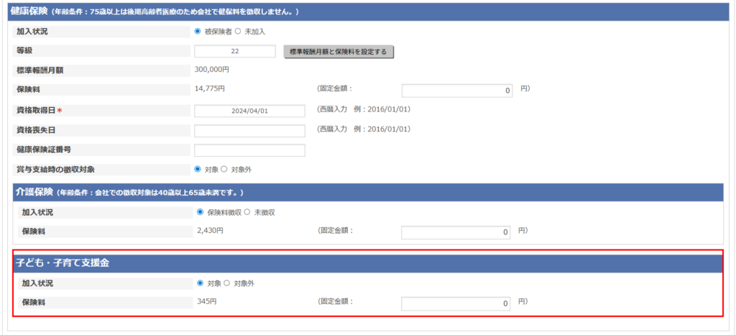Select 未加入 radio in 健康保険 加入状況

tap(238, 32)
